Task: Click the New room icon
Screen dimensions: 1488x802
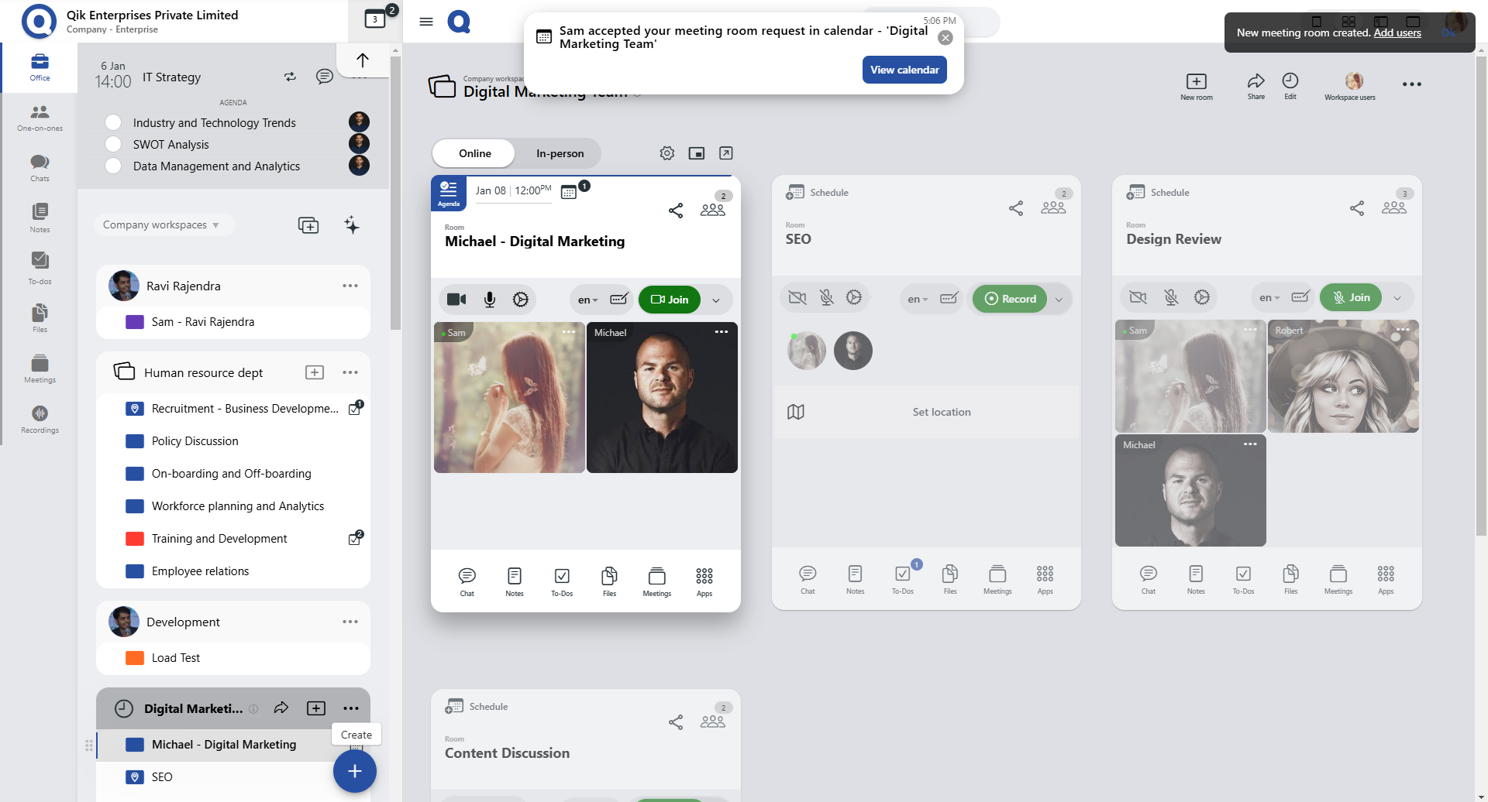Action: [1196, 85]
